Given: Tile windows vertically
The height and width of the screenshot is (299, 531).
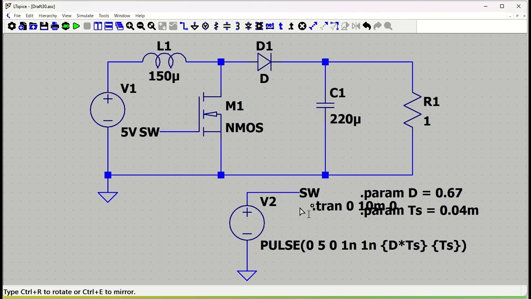Looking at the screenshot, I should [98, 26].
